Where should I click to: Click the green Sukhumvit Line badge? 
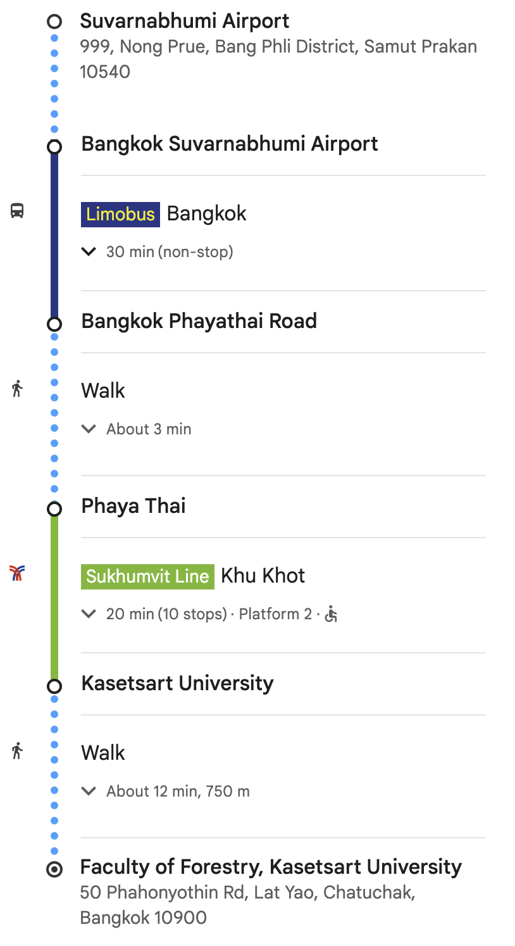point(147,576)
